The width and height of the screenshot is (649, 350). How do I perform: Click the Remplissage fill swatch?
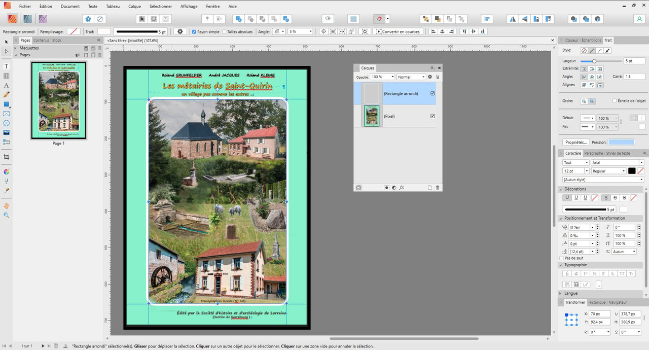coord(74,31)
